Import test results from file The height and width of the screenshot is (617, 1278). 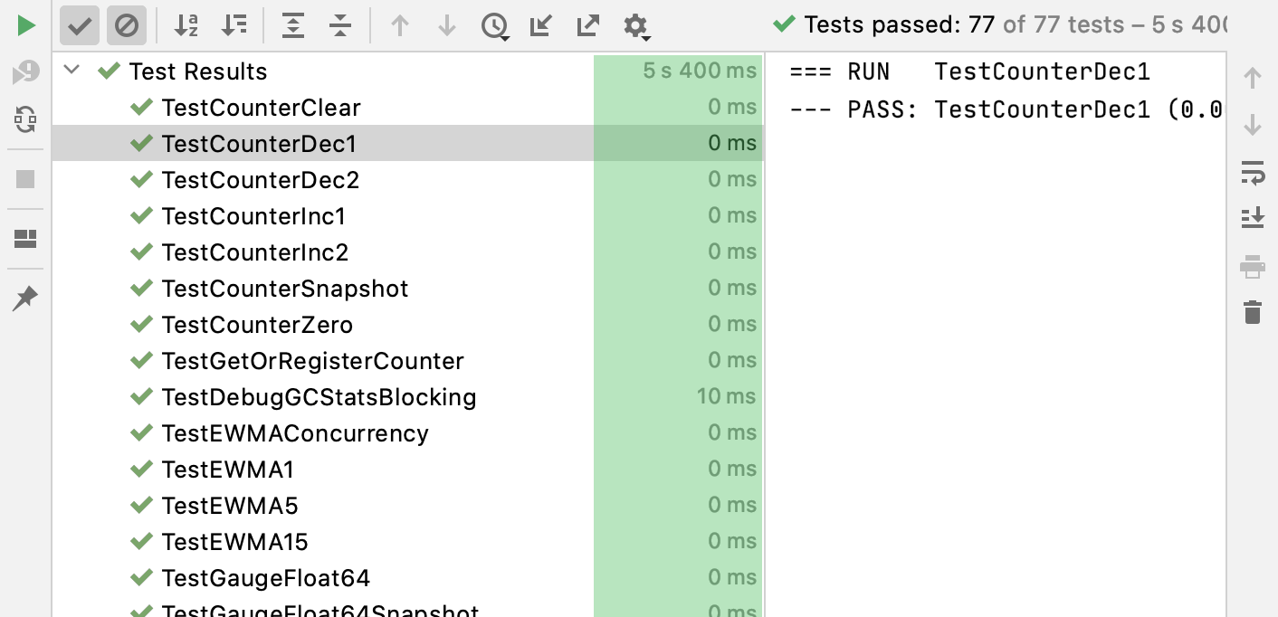[540, 25]
